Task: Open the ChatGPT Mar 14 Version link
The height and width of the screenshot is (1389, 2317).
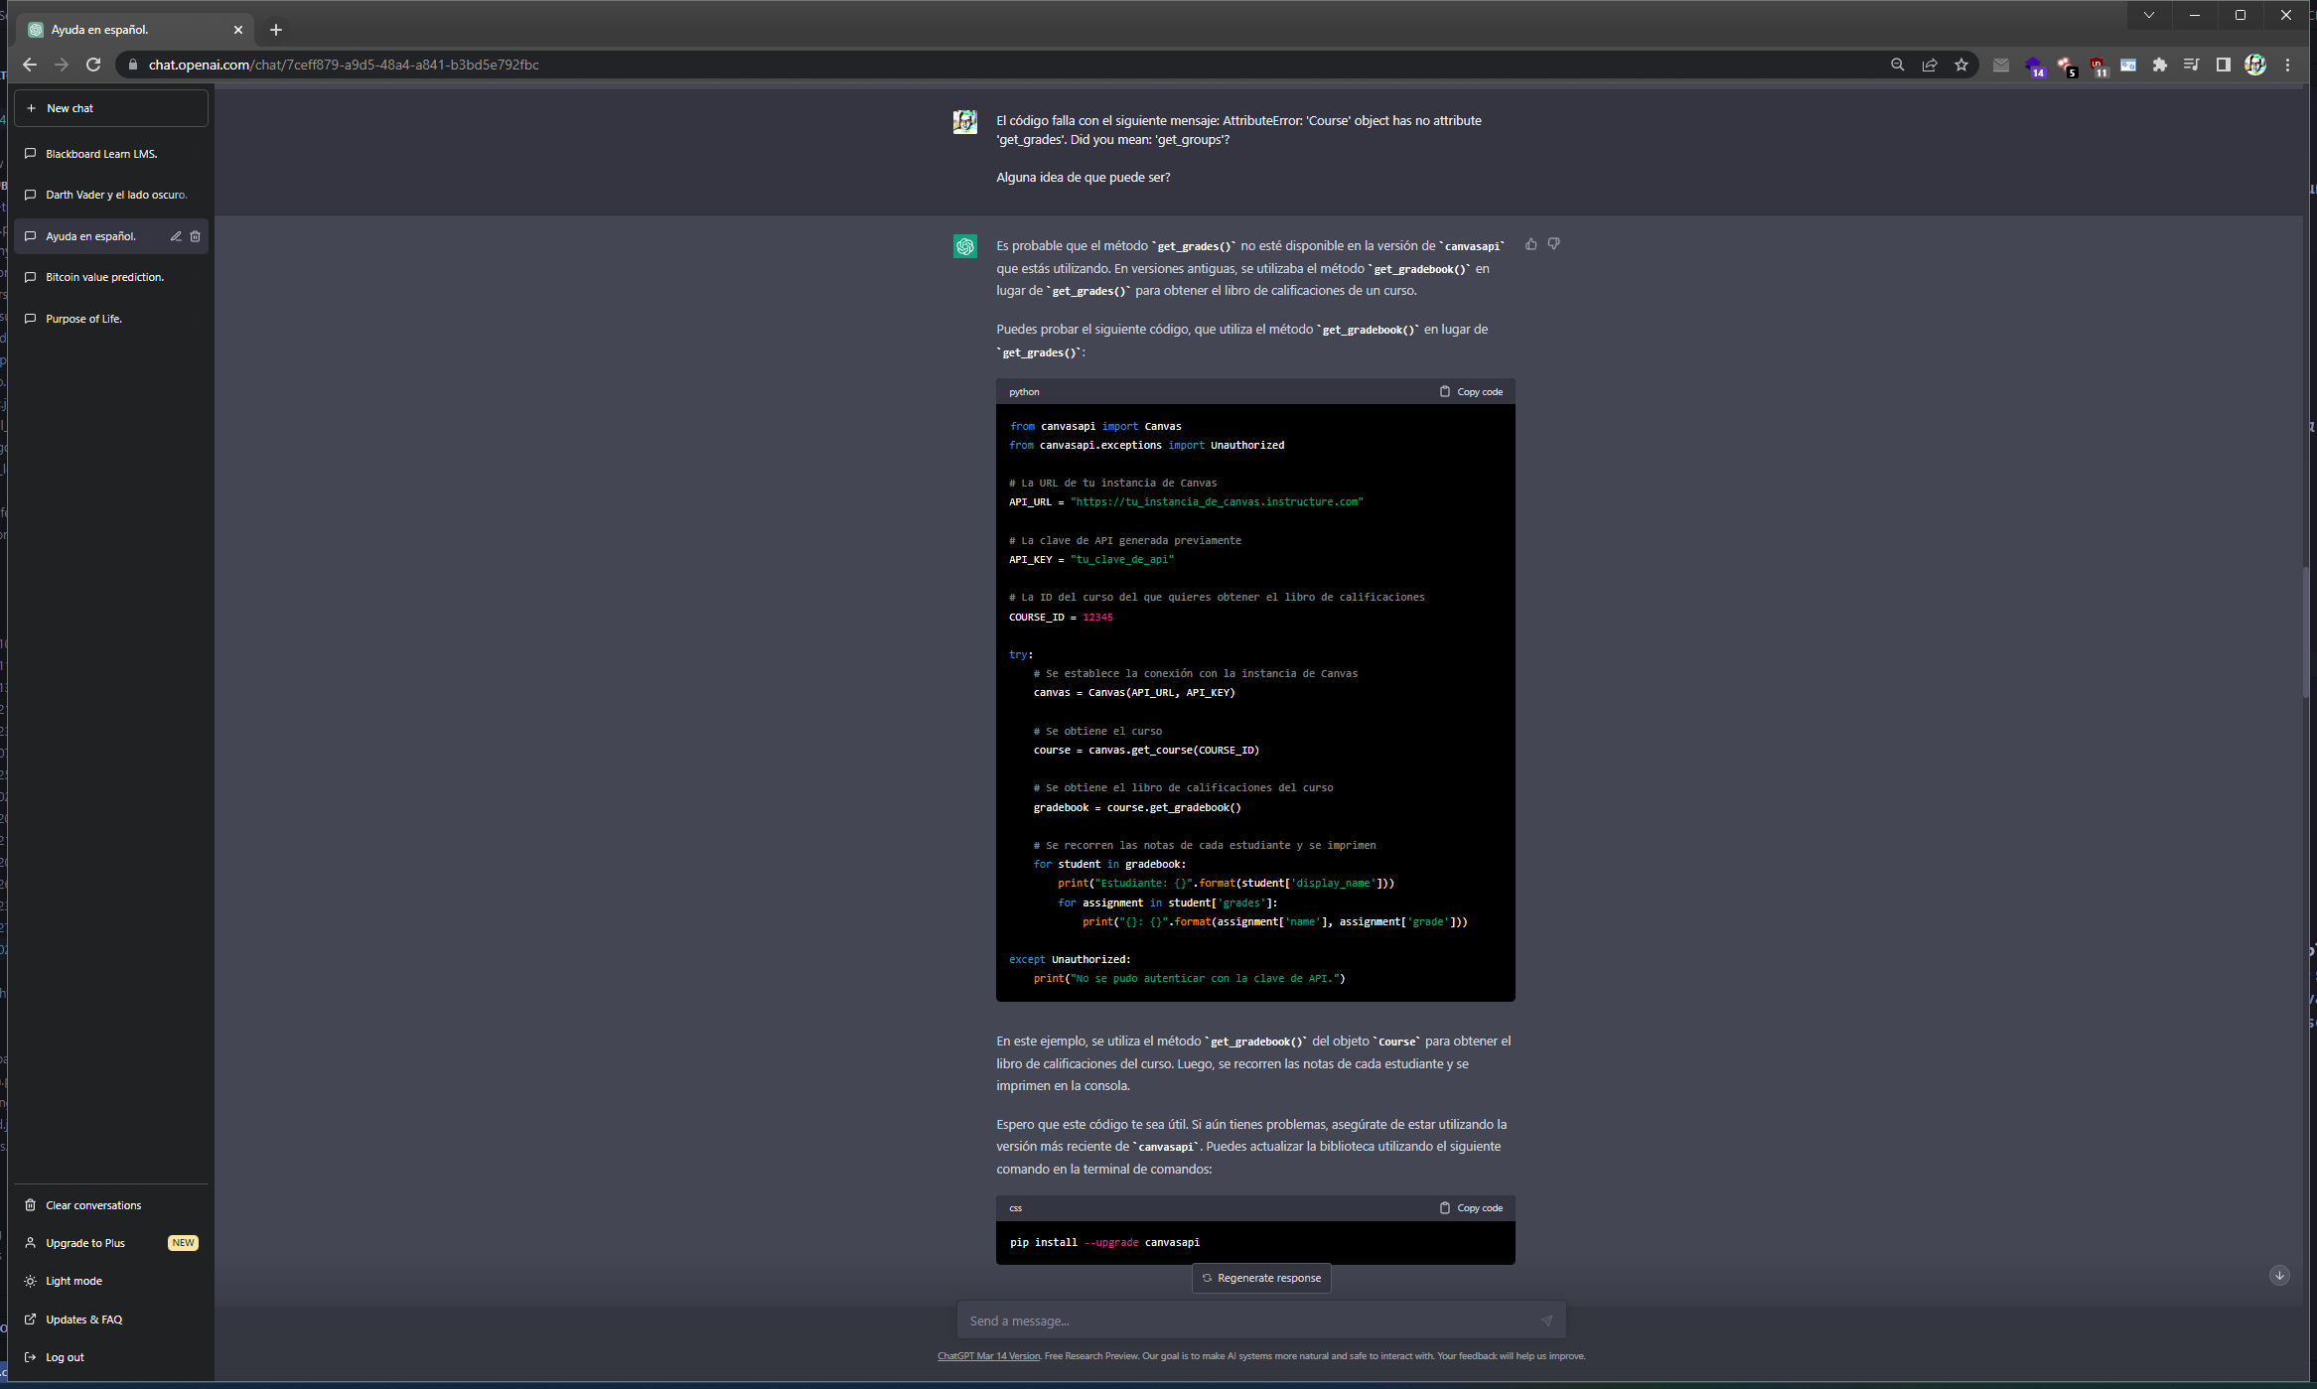Action: pos(988,1356)
